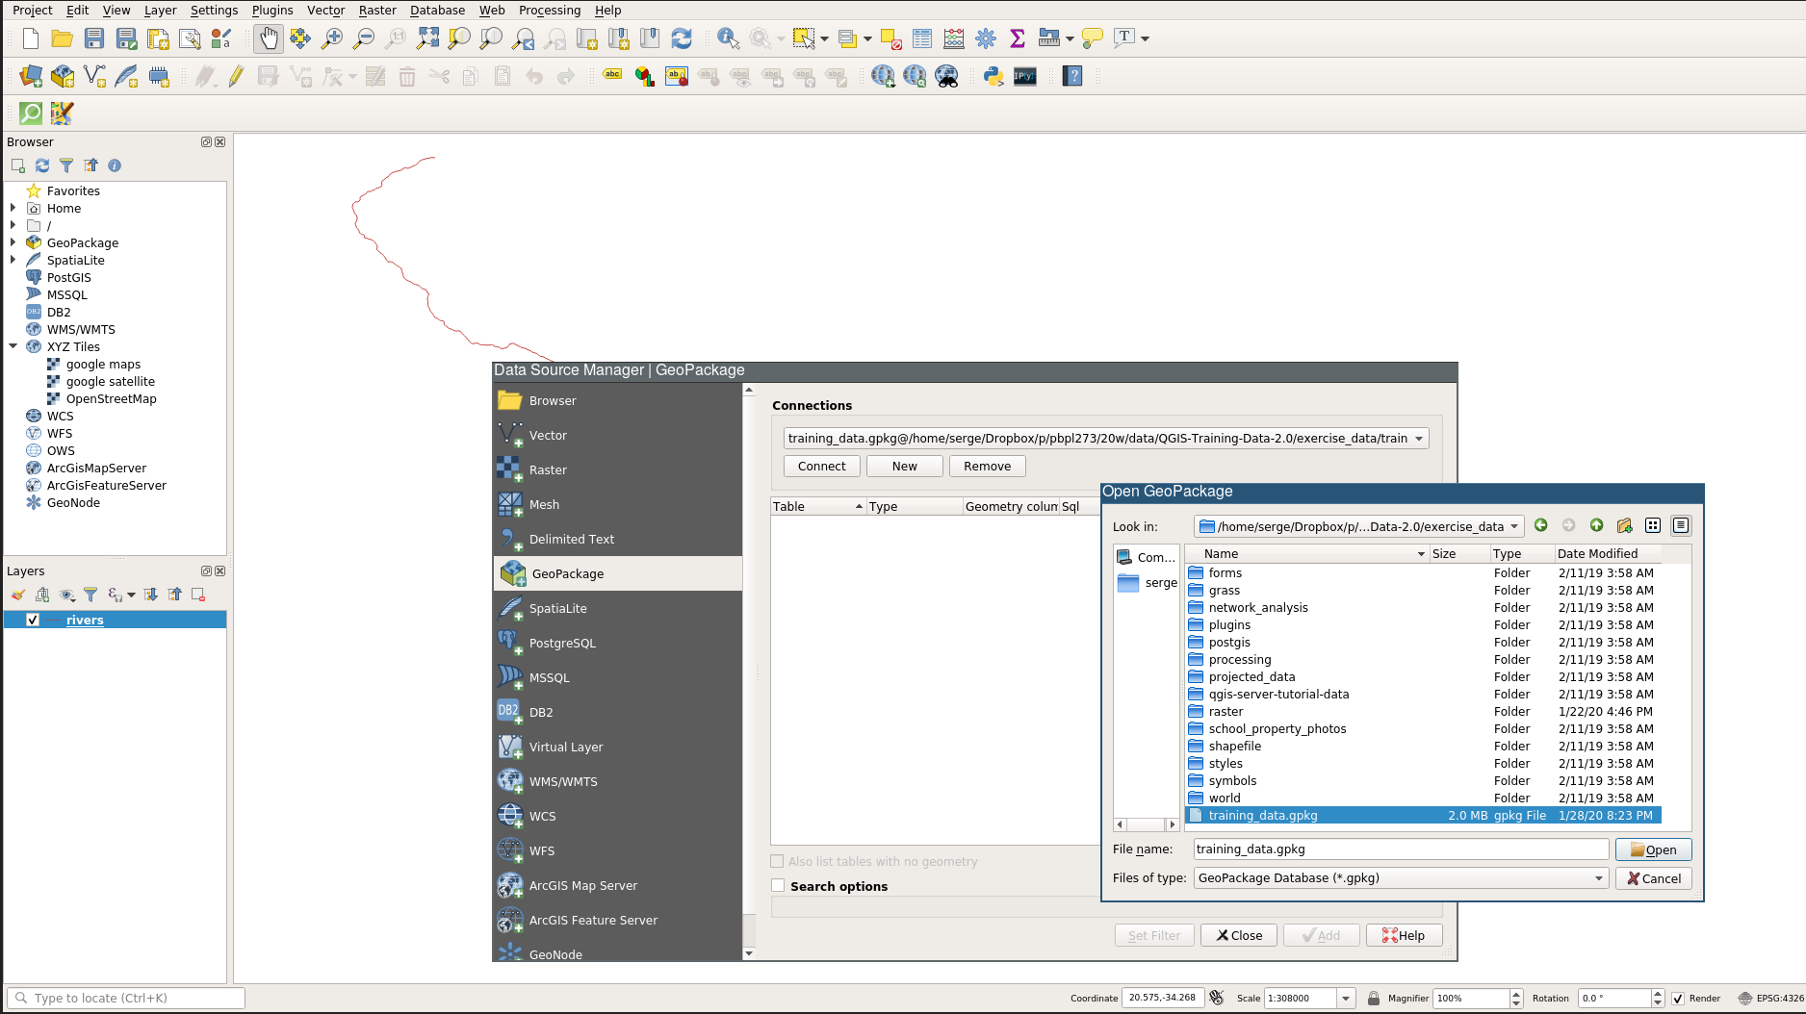Select Delimited Text source type
The width and height of the screenshot is (1806, 1014).
[x=571, y=539]
